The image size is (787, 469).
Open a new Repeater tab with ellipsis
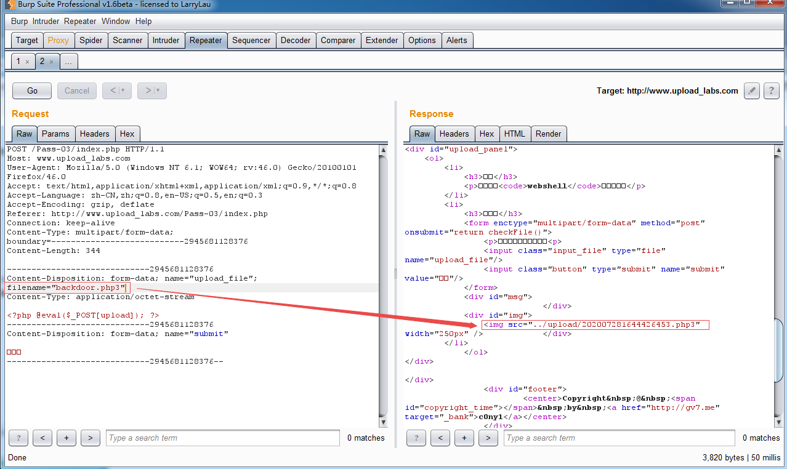68,61
